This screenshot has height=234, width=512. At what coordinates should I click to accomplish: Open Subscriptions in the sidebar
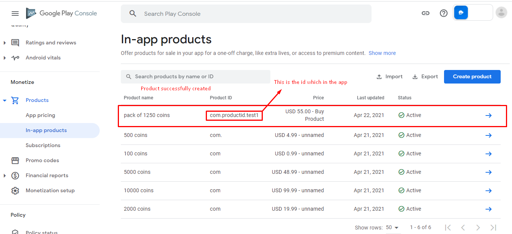[x=43, y=145]
